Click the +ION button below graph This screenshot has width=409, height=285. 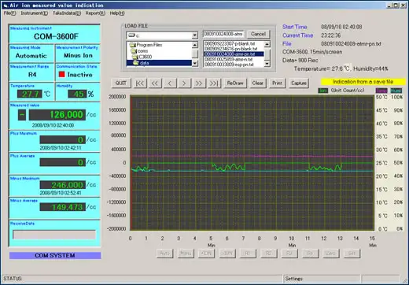click(x=206, y=254)
